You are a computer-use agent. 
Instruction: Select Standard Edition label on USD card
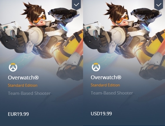[x=105, y=85]
